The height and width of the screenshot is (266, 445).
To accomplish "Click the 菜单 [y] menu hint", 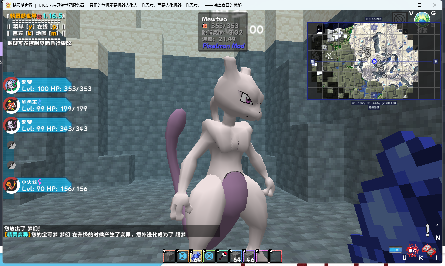I will 23,26.
